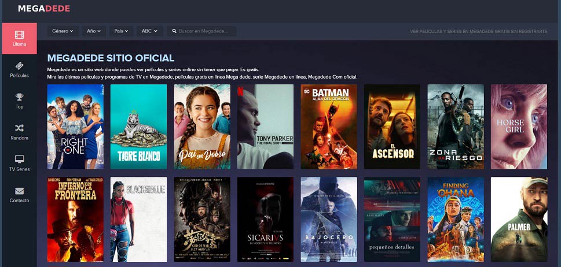Open the ABC dropdown filter

(149, 31)
